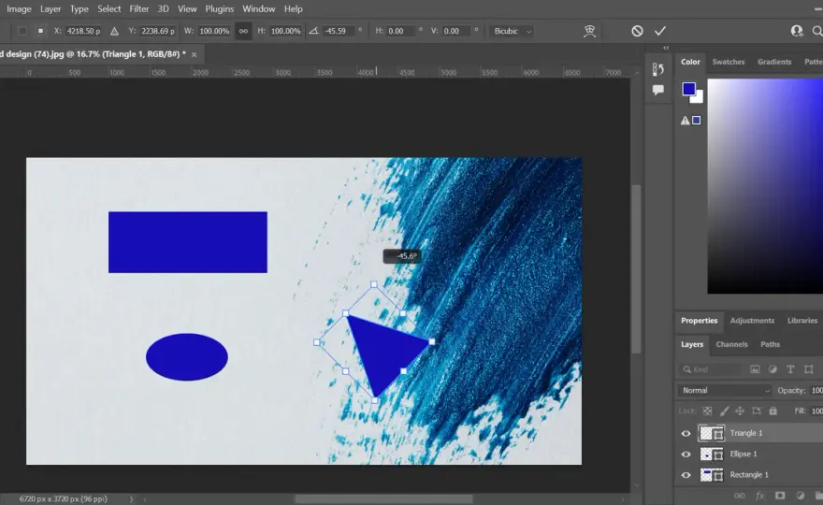Switch to the Channels tab
This screenshot has height=505, width=823.
point(731,345)
